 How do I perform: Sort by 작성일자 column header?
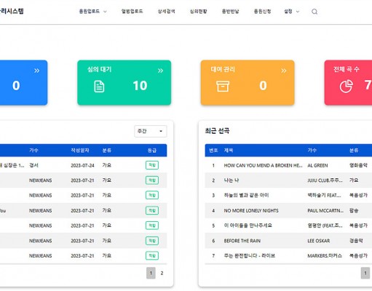80,151
